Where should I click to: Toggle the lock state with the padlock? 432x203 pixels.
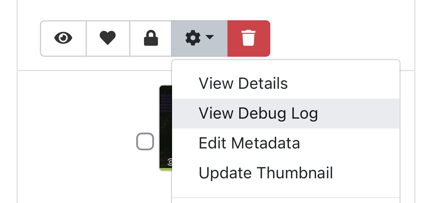tap(151, 38)
